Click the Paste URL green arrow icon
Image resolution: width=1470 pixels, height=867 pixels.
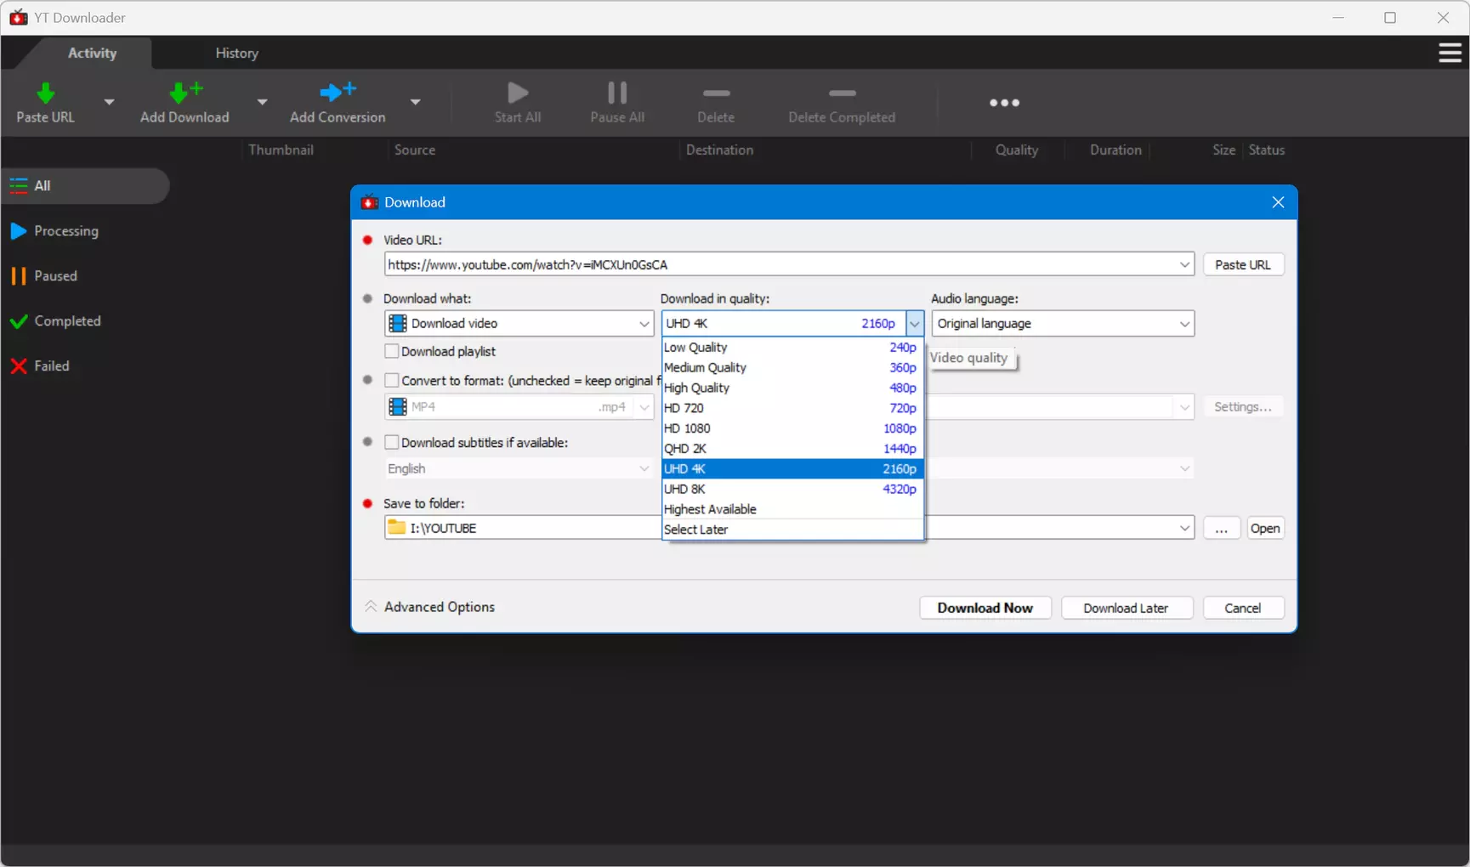point(45,93)
